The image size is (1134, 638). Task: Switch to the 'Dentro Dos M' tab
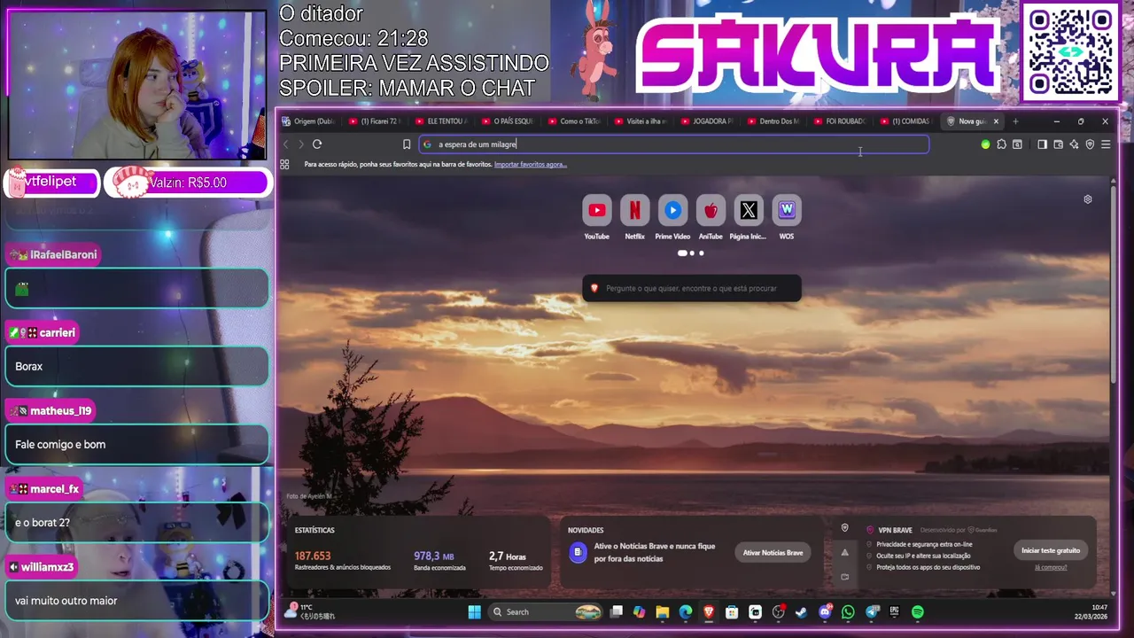(774, 121)
